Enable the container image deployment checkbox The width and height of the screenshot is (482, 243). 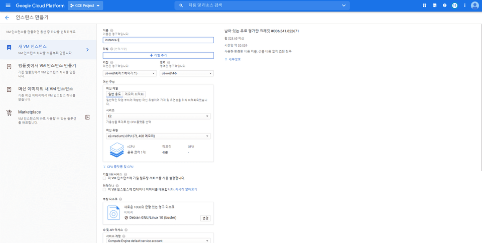104,190
